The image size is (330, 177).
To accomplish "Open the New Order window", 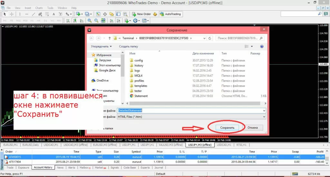I will point(141,14).
